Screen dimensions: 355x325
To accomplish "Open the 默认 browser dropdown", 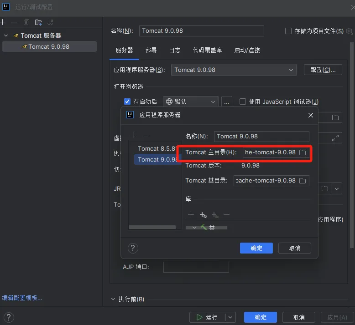I will 191,102.
